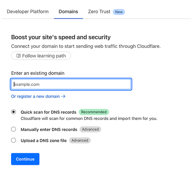The width and height of the screenshot is (191, 180).
Task: Click the Enter an existing domain label
Action: pyautogui.click(x=38, y=73)
